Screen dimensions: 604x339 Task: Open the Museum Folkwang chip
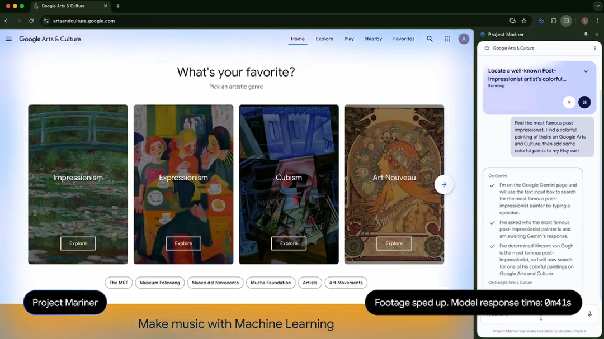160,283
